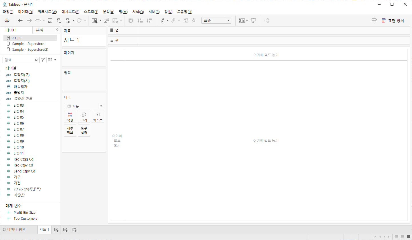Open the Show Me (표현 방식) panel

(393, 21)
